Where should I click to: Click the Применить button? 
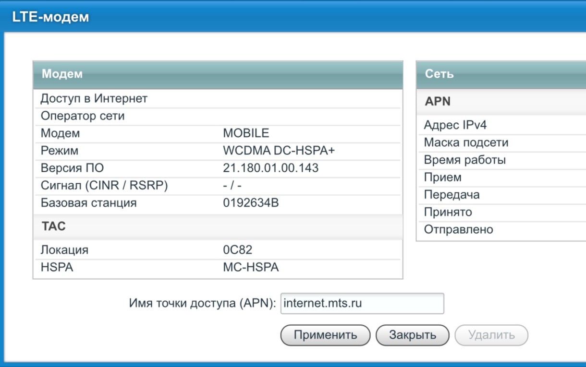click(x=325, y=335)
